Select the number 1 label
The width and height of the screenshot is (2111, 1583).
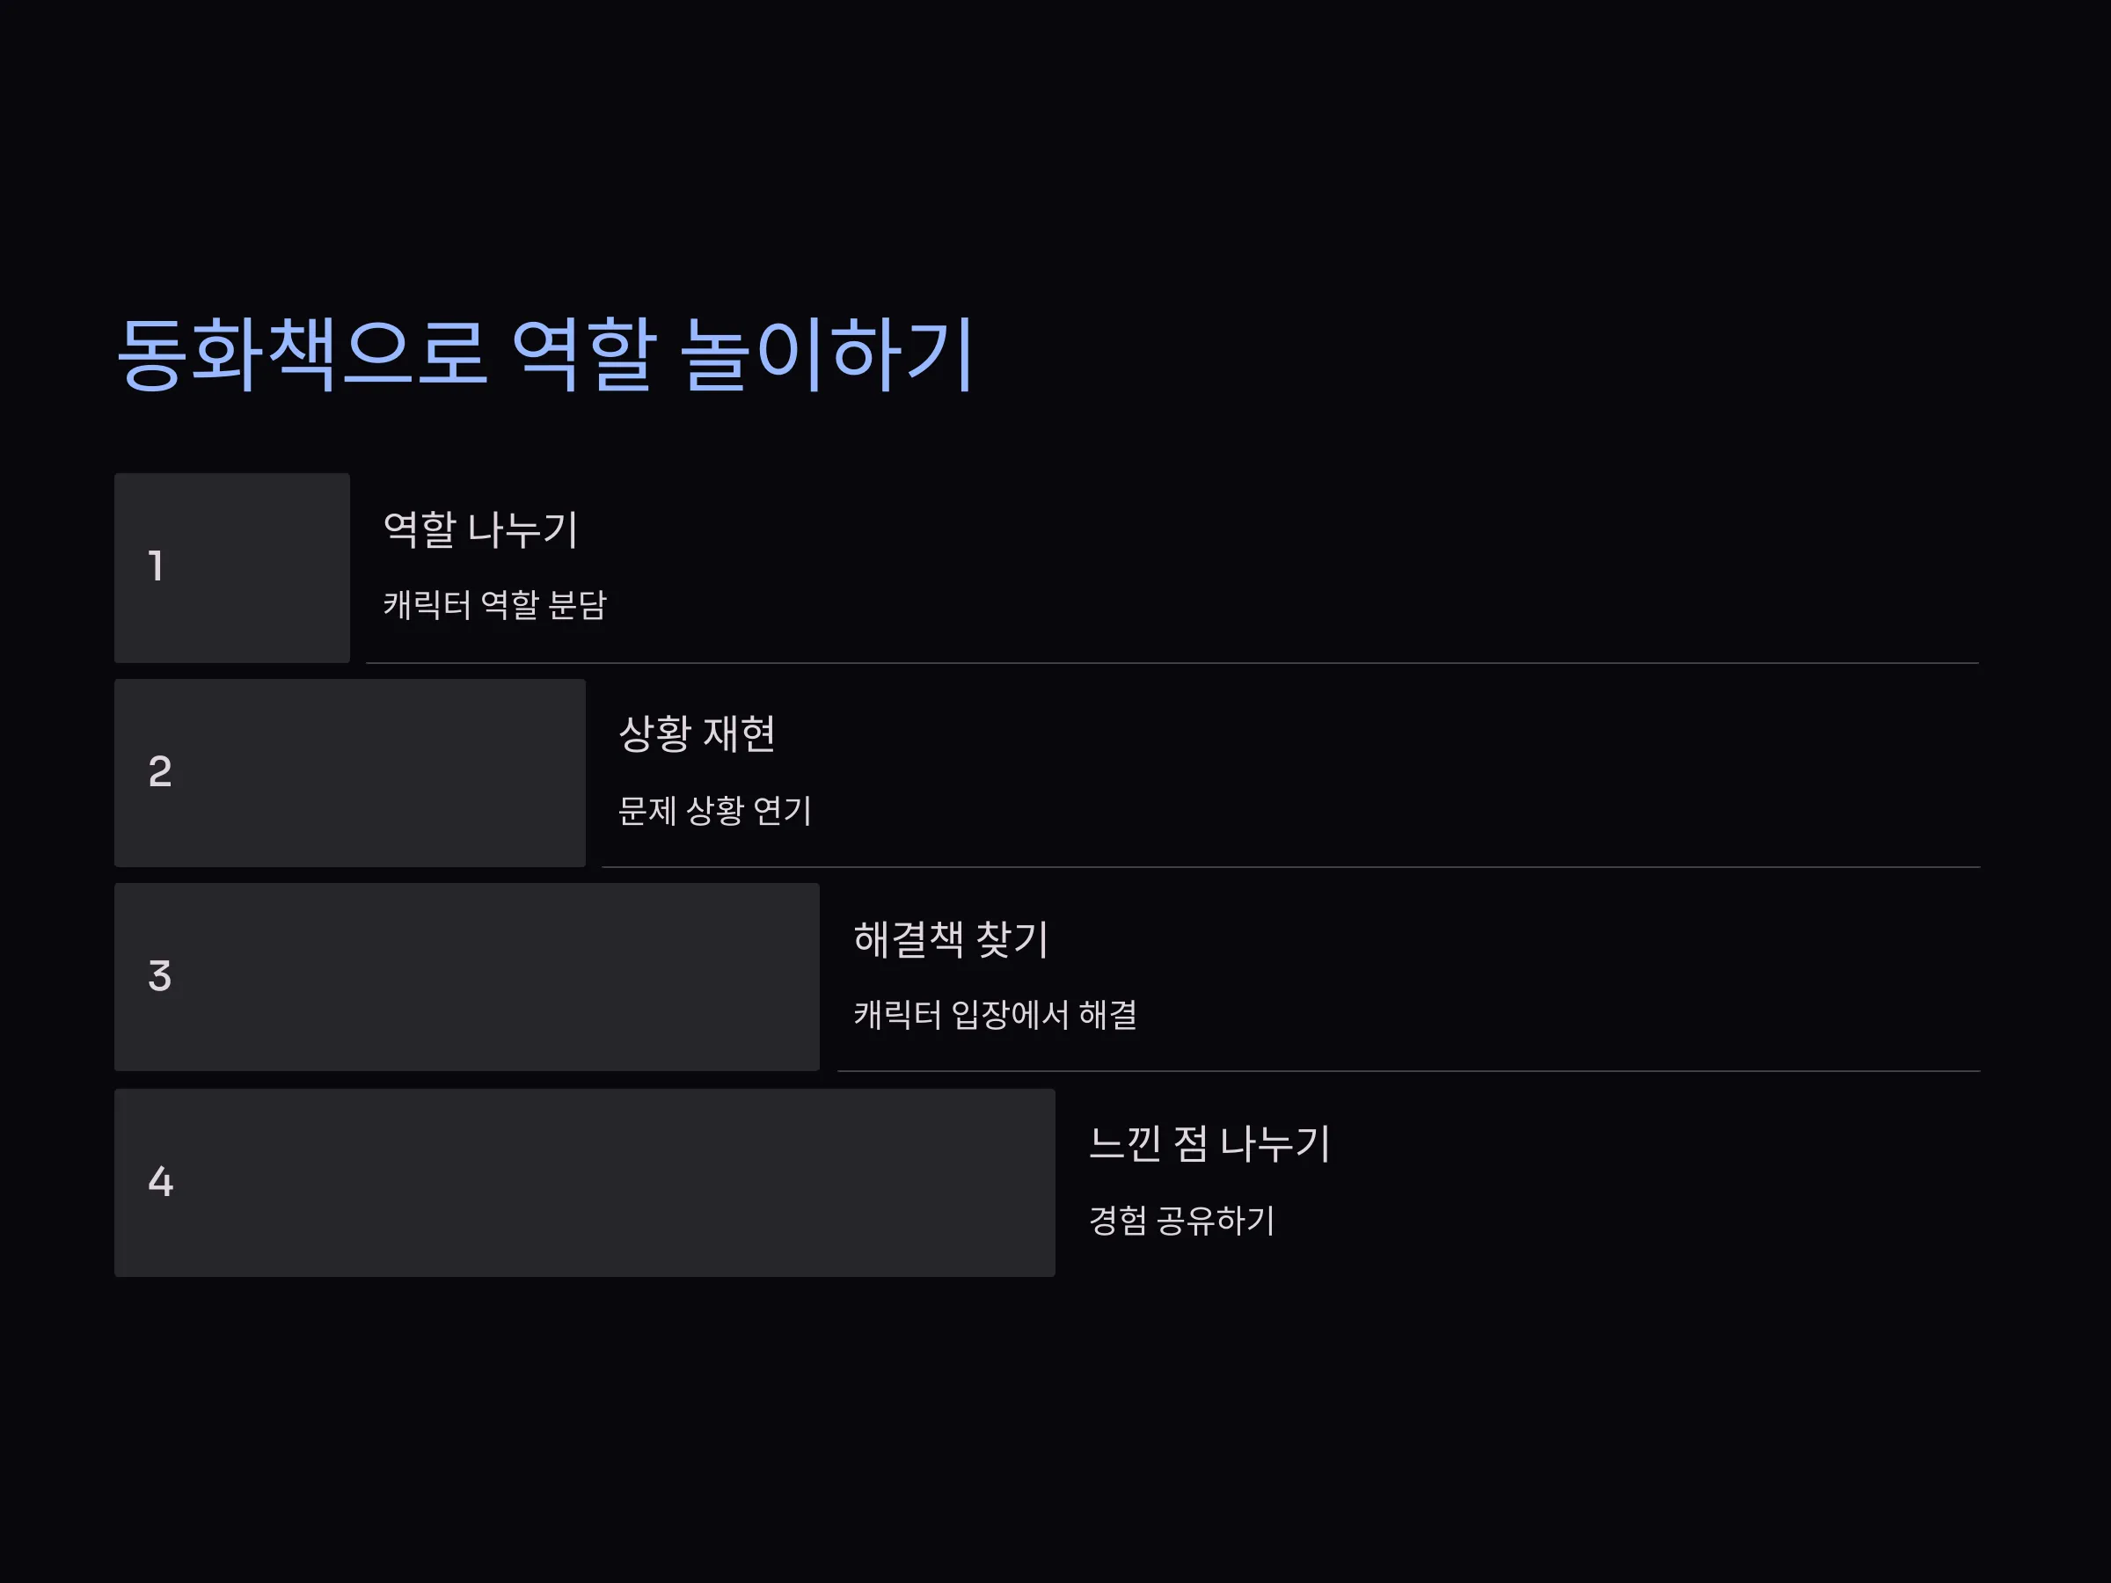tap(156, 565)
